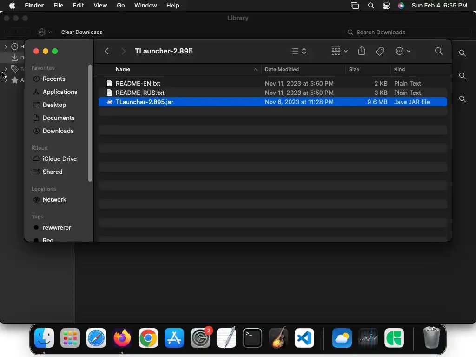
Task: Change to list view options
Action: (298, 51)
